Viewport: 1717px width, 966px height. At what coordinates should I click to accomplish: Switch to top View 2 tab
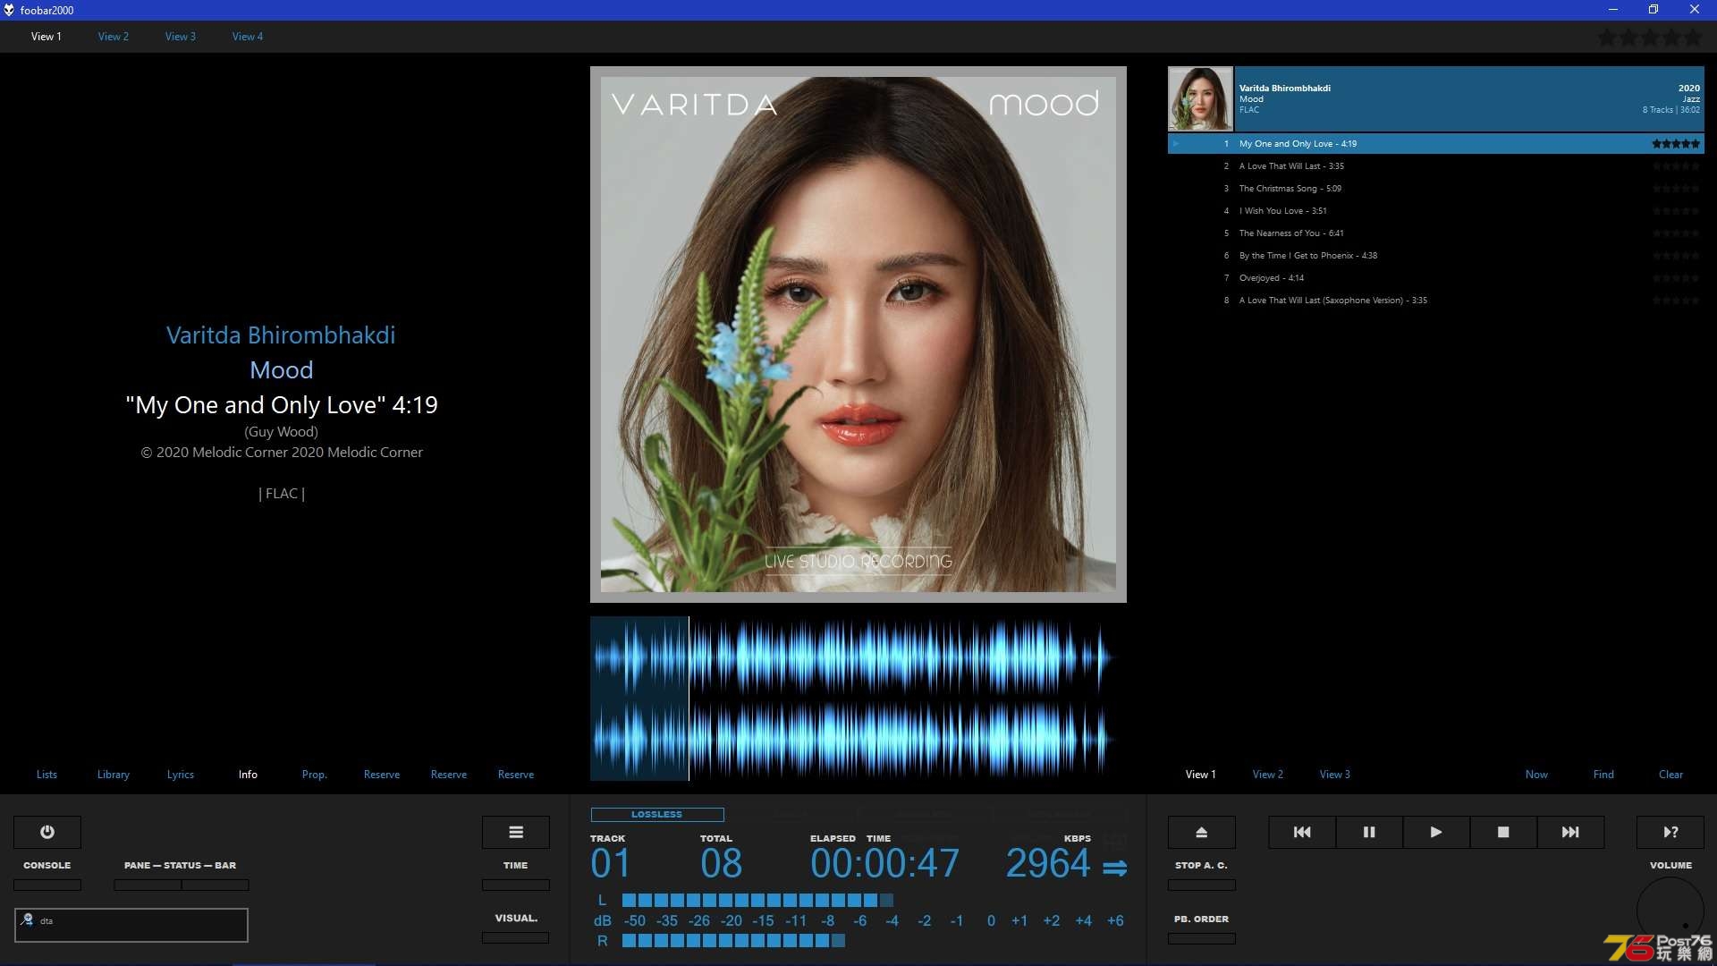(x=114, y=37)
